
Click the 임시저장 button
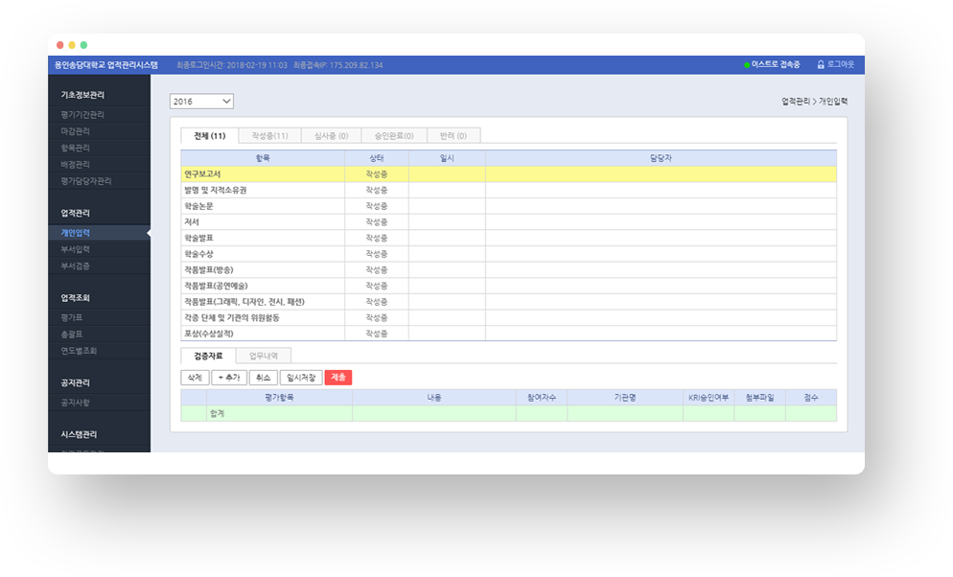coord(301,378)
